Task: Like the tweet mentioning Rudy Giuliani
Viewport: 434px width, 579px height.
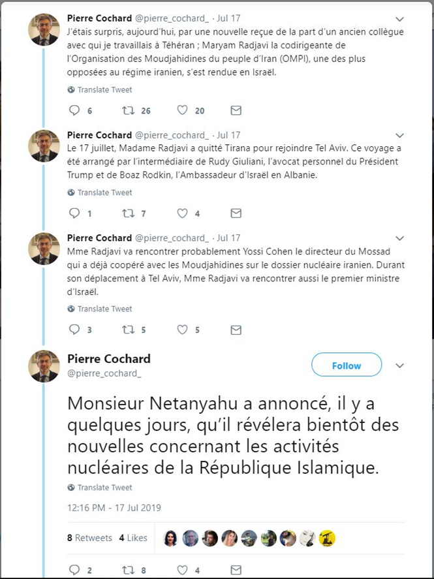Action: point(181,213)
